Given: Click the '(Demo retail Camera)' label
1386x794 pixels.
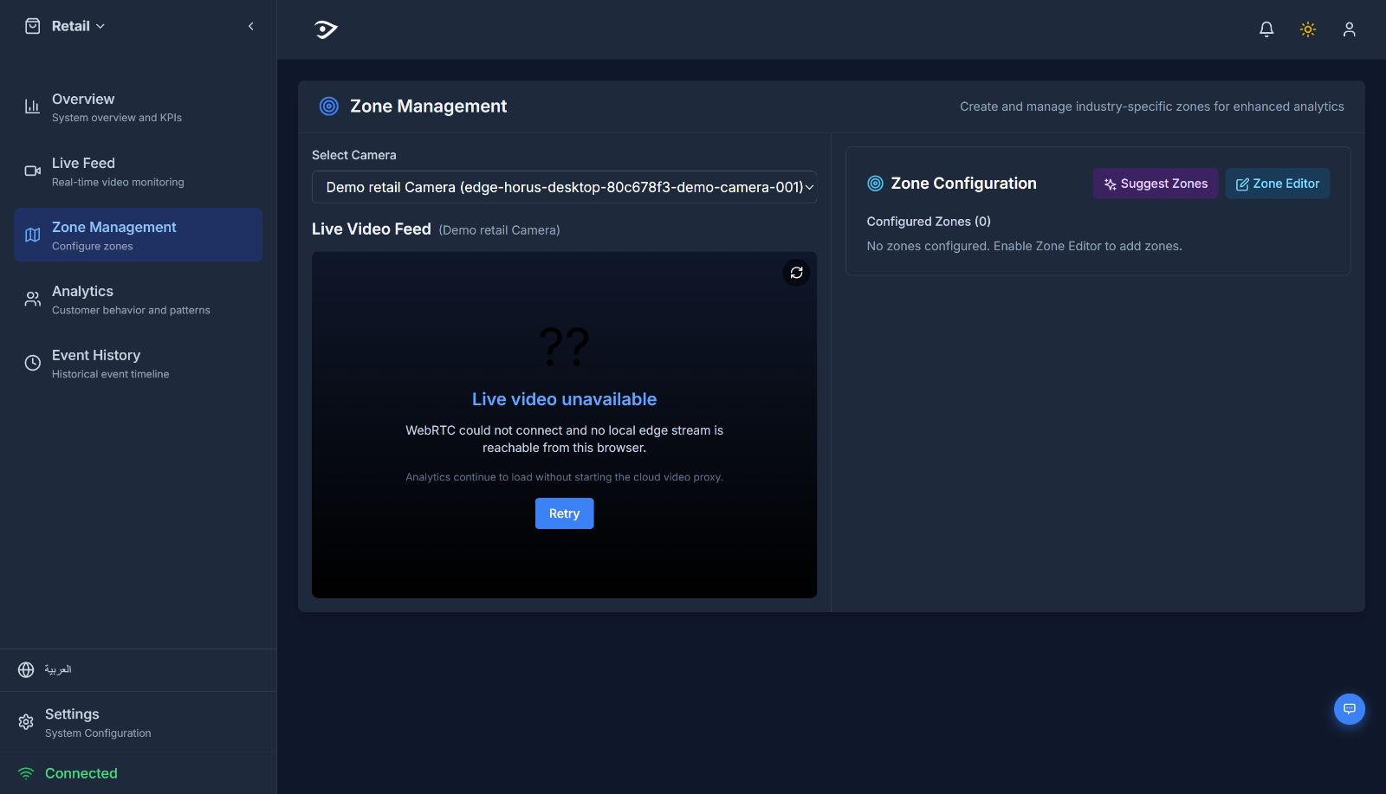Looking at the screenshot, I should (499, 230).
